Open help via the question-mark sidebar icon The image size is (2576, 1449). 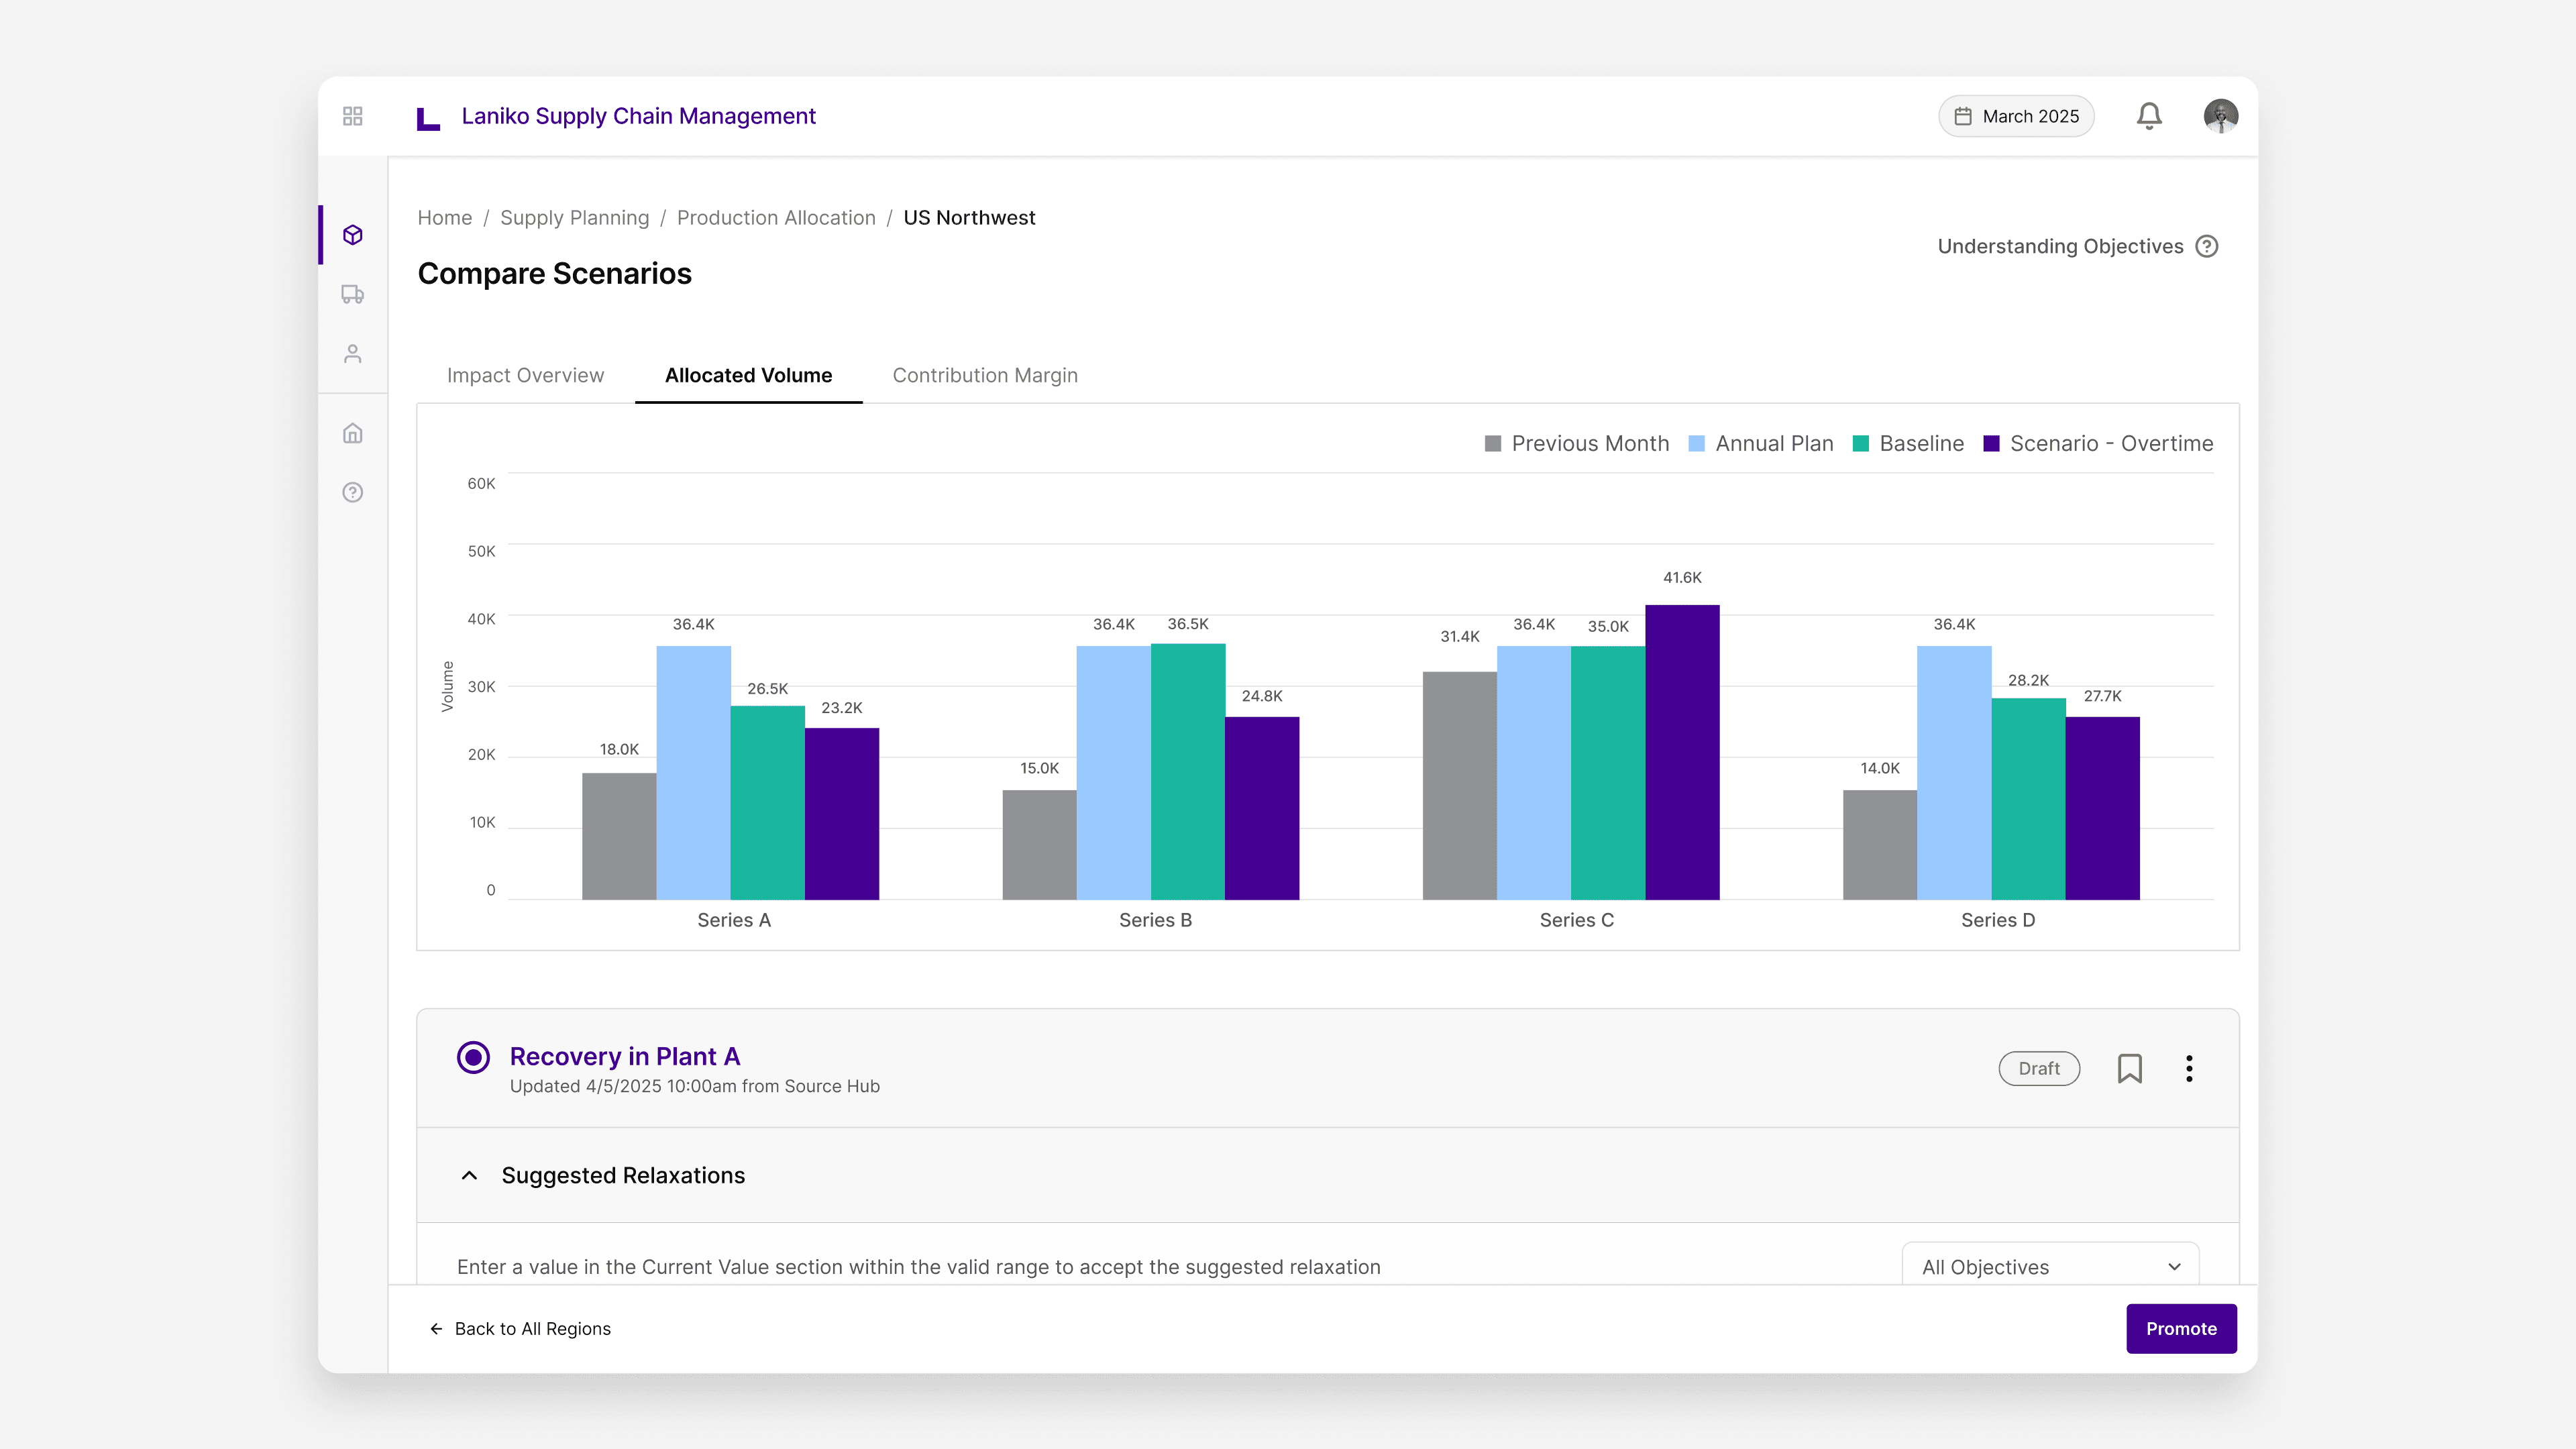352,492
